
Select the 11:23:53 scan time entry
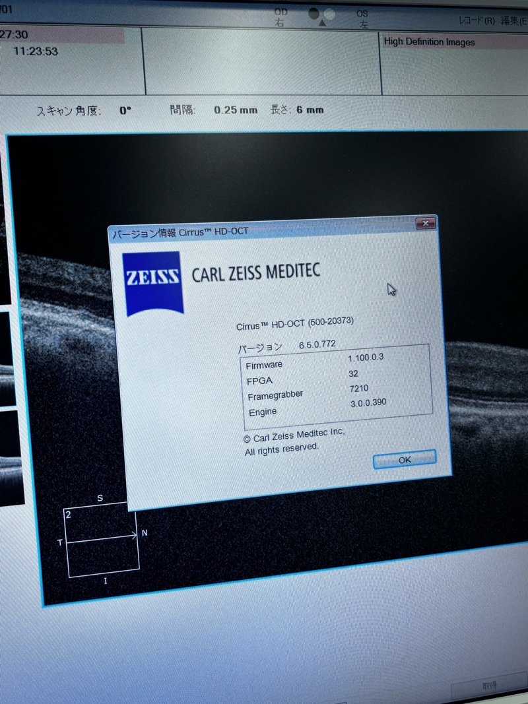pos(36,51)
